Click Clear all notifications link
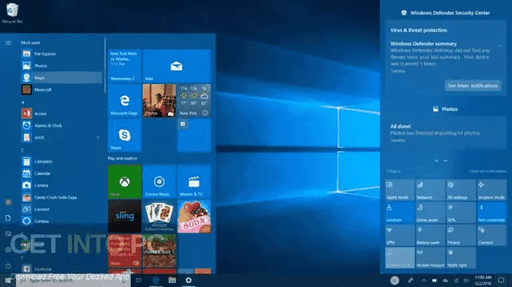512x287 pixels. coord(488,171)
